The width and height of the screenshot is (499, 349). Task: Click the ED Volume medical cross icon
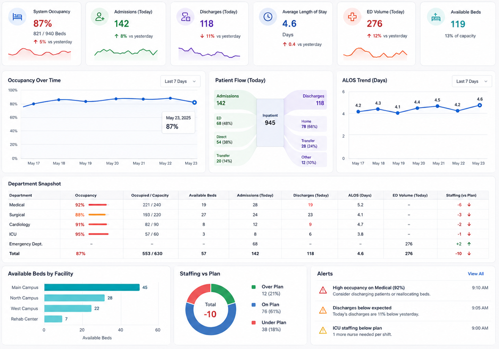tap(353, 17)
